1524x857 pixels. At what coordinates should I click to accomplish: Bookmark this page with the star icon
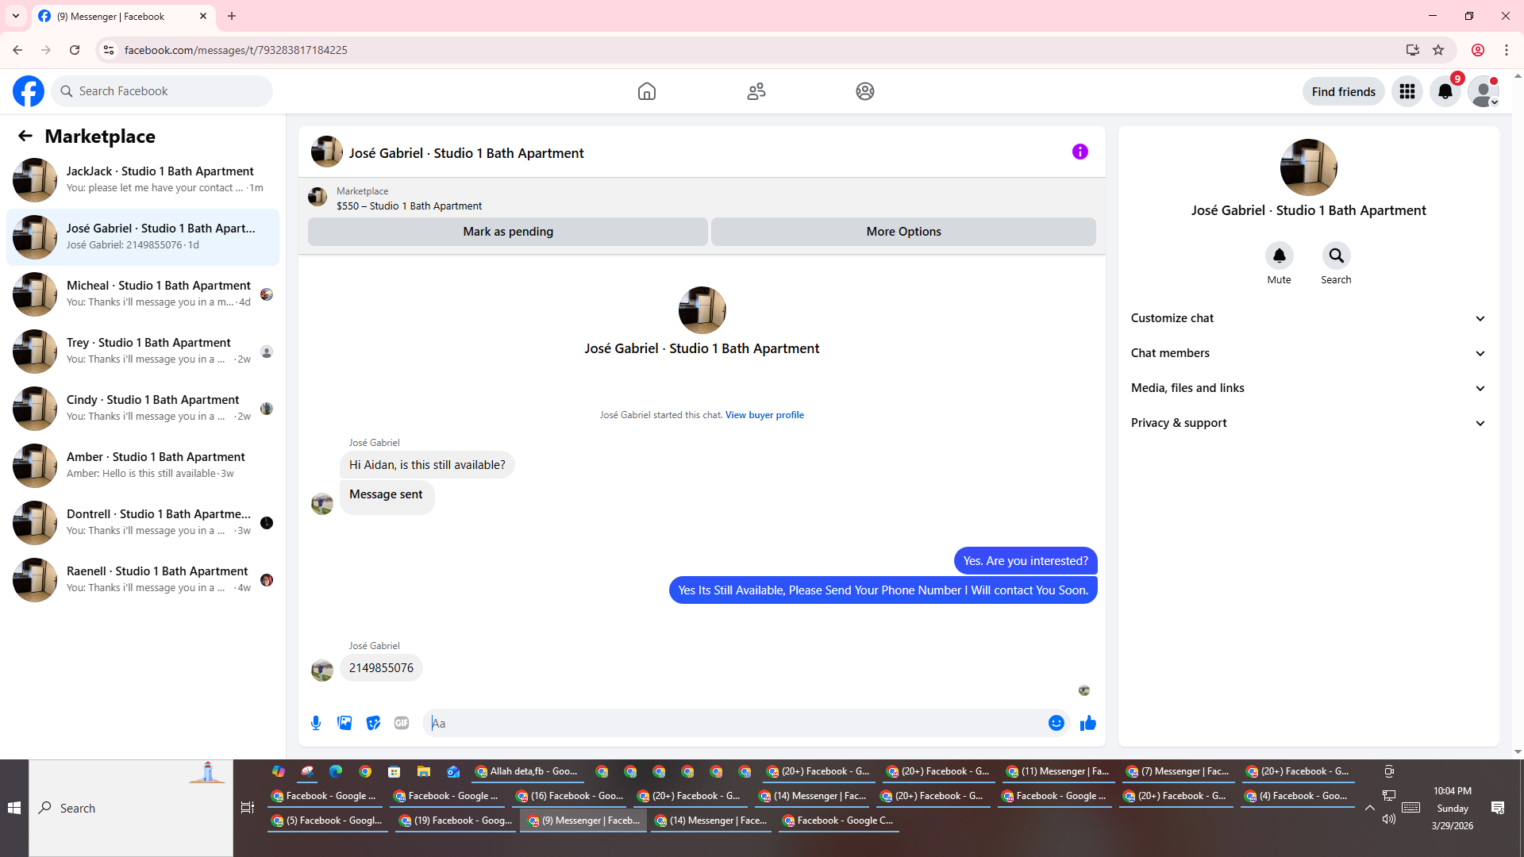click(1438, 50)
